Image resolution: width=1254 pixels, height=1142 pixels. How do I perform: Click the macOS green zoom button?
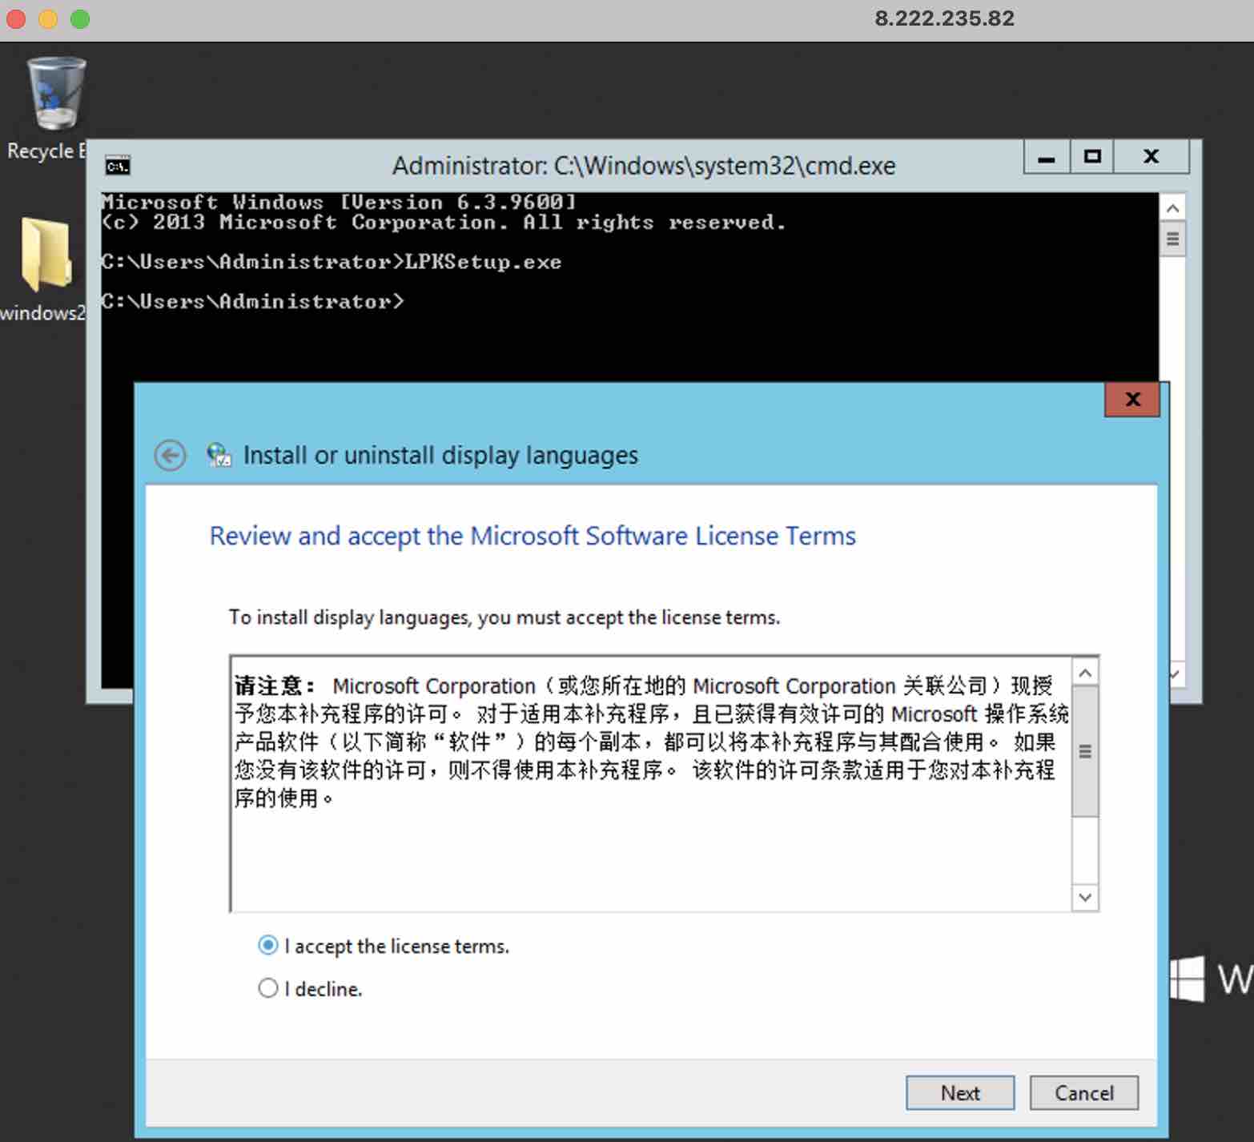tap(80, 18)
